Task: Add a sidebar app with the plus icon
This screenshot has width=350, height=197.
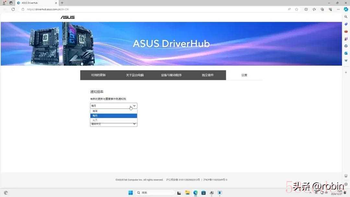Action: pyautogui.click(x=346, y=73)
